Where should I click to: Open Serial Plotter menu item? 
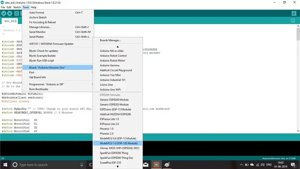(58, 36)
